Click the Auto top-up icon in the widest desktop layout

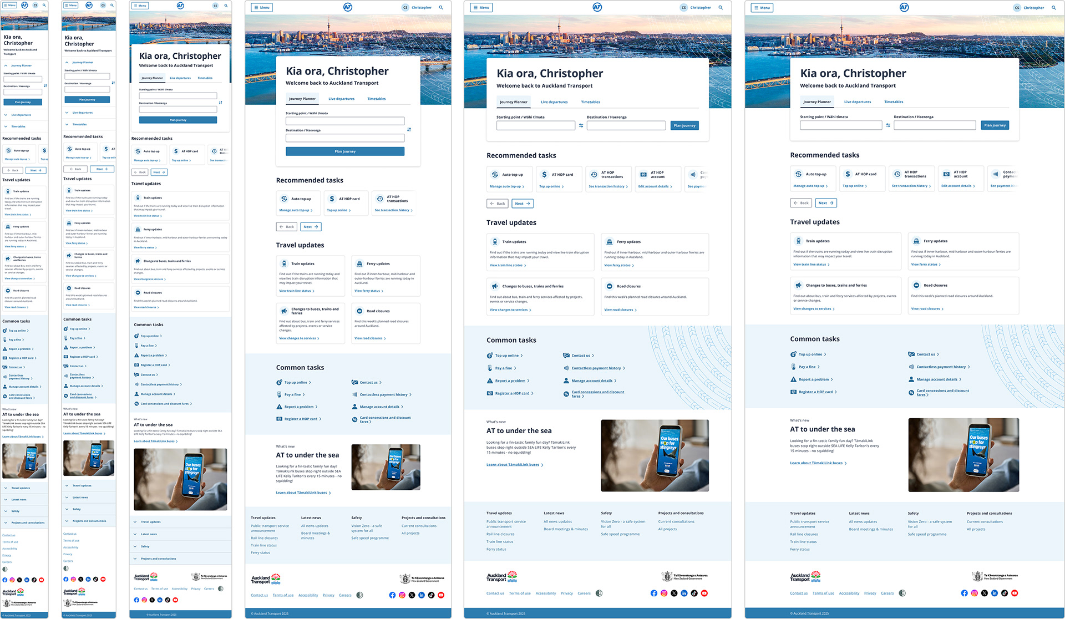(x=798, y=174)
